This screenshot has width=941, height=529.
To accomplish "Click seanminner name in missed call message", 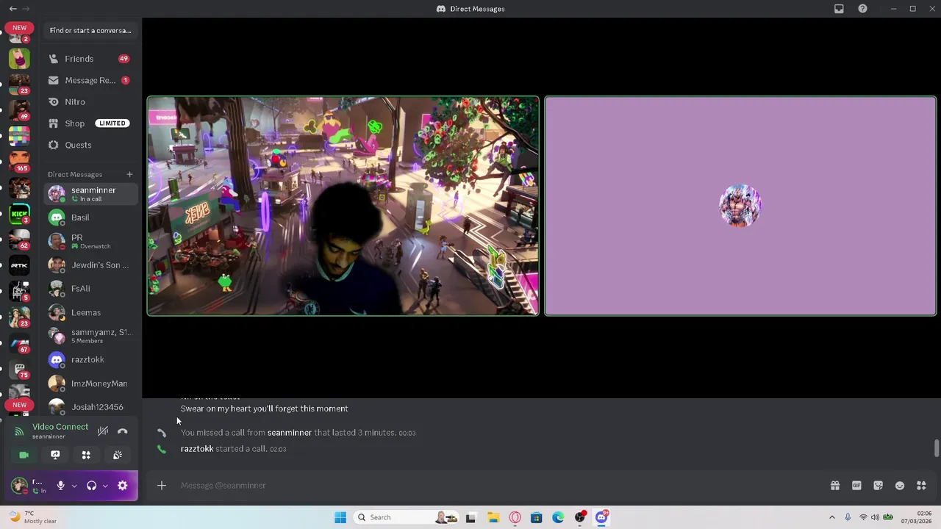I will (290, 433).
